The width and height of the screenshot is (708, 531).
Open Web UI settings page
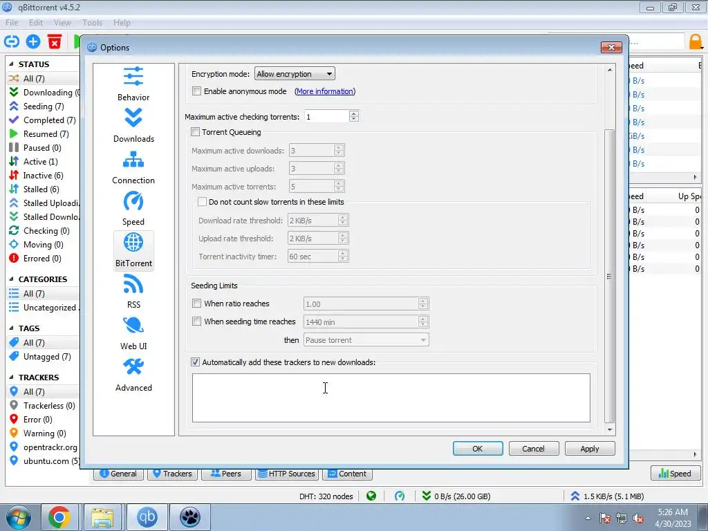click(x=133, y=333)
